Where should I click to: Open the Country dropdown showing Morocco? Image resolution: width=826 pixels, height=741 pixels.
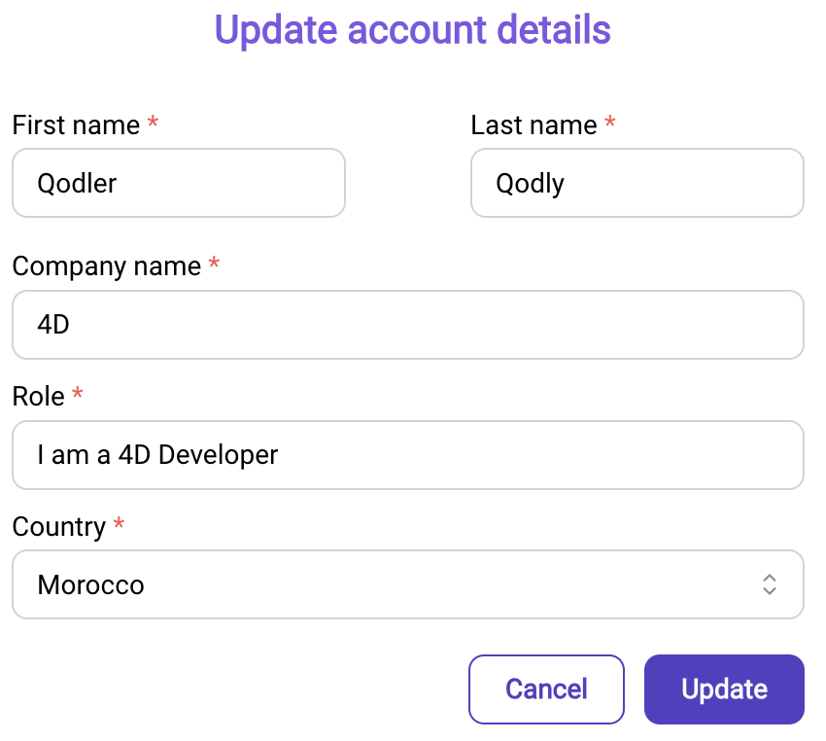pos(408,584)
